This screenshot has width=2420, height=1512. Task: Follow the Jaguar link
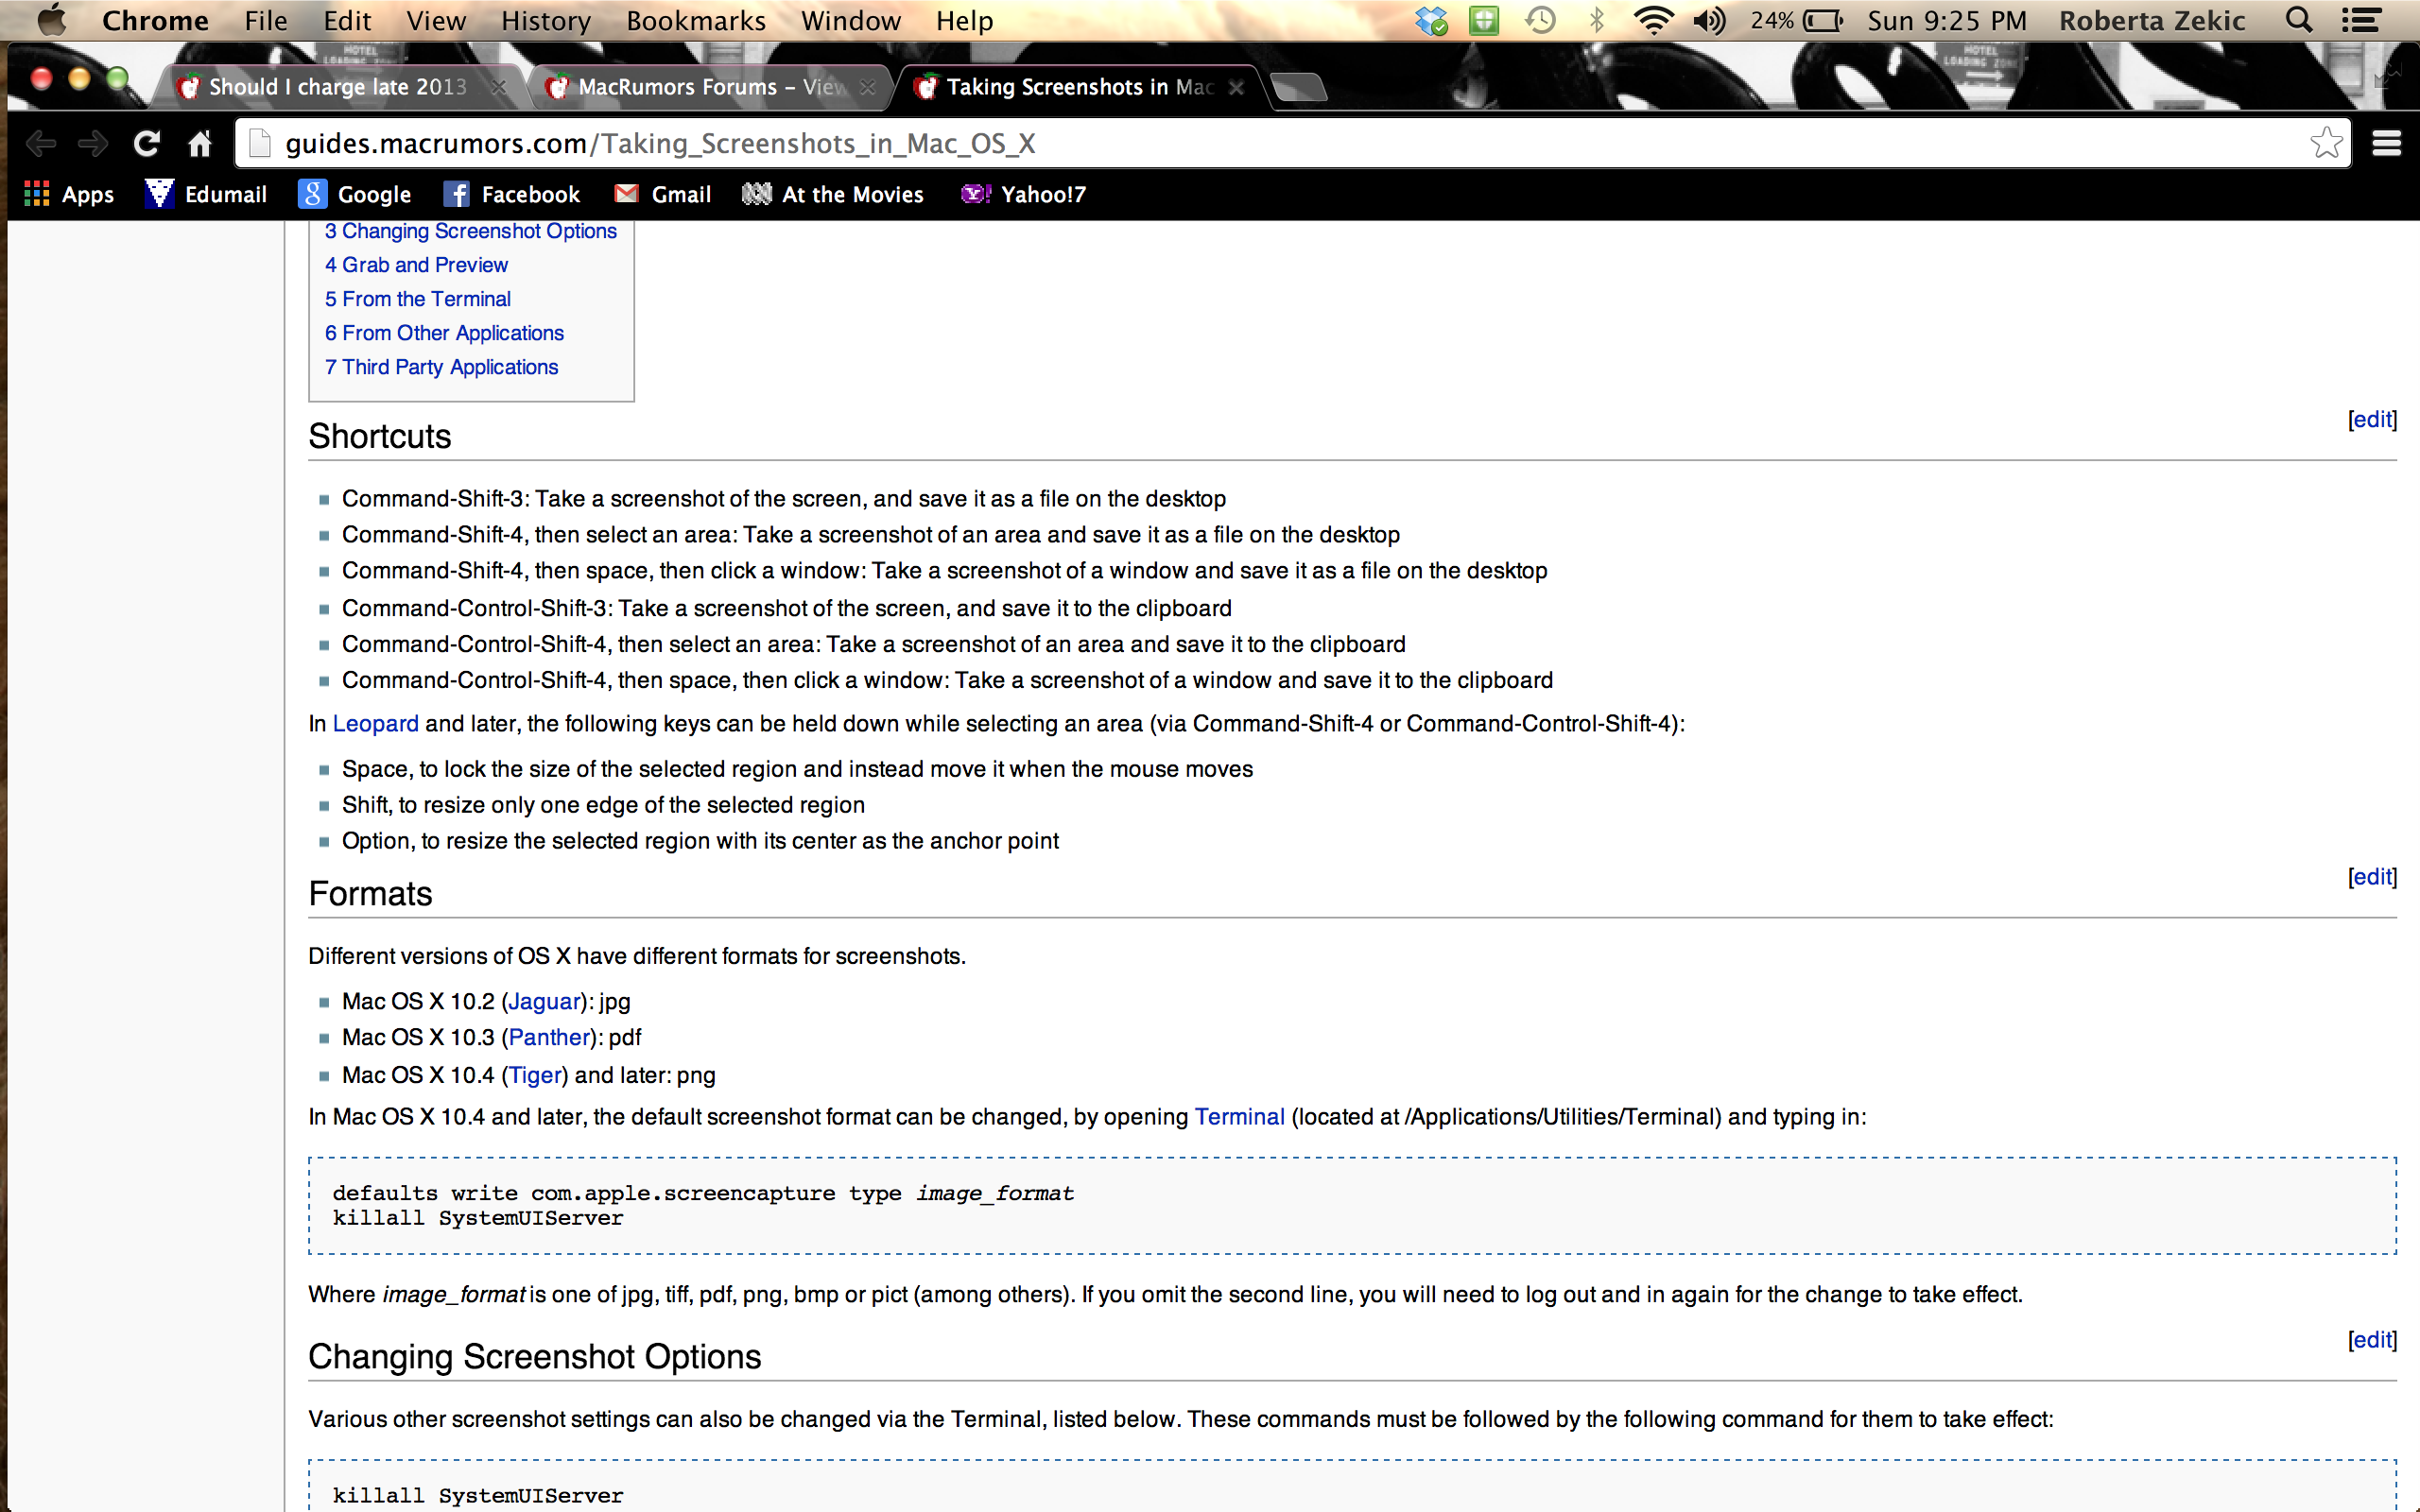tap(545, 1002)
